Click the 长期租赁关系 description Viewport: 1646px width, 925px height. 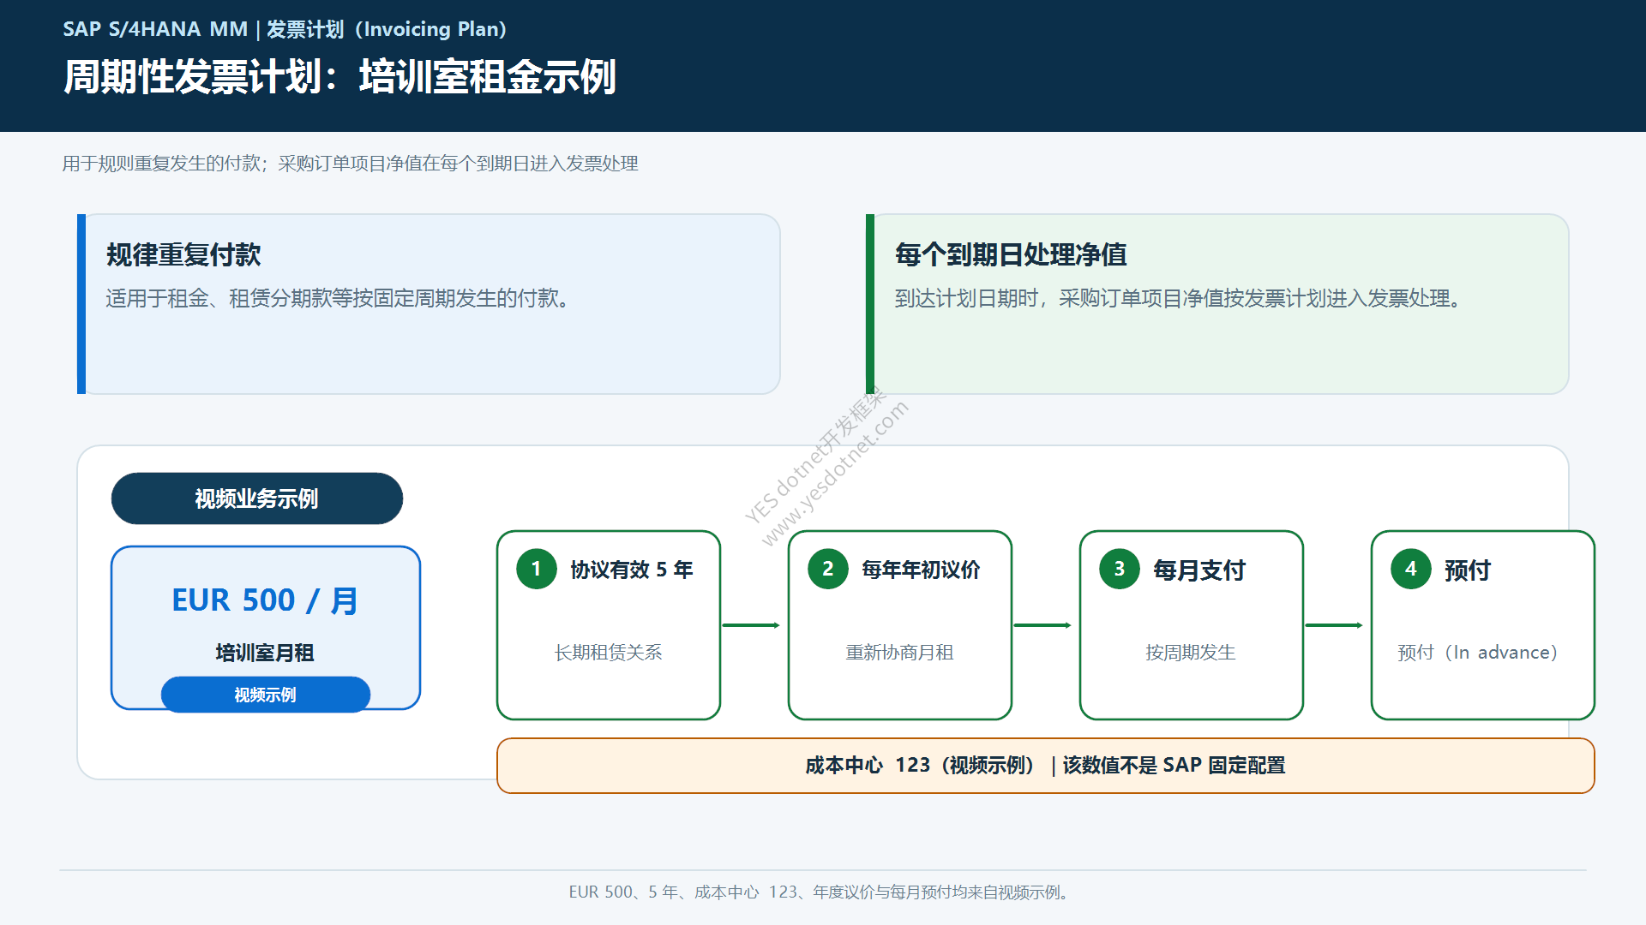609,653
